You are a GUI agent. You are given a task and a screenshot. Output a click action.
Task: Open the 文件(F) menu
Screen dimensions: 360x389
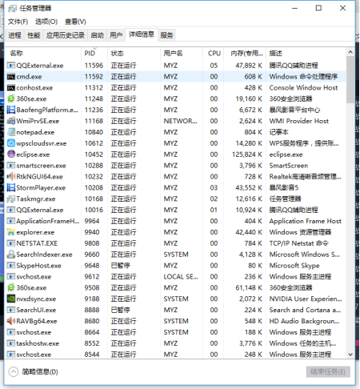(18, 22)
